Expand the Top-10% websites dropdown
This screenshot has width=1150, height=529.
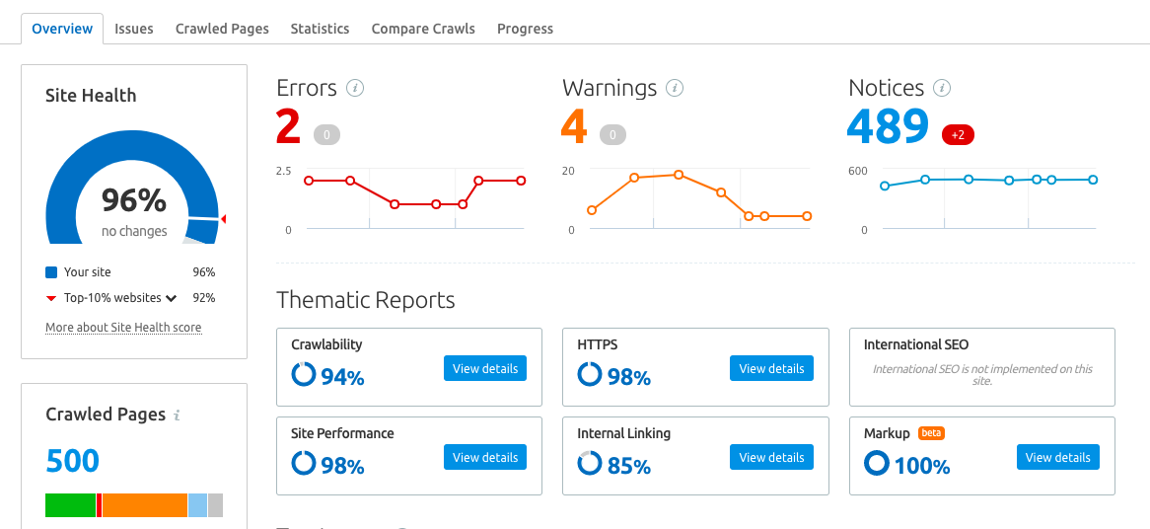(x=171, y=298)
